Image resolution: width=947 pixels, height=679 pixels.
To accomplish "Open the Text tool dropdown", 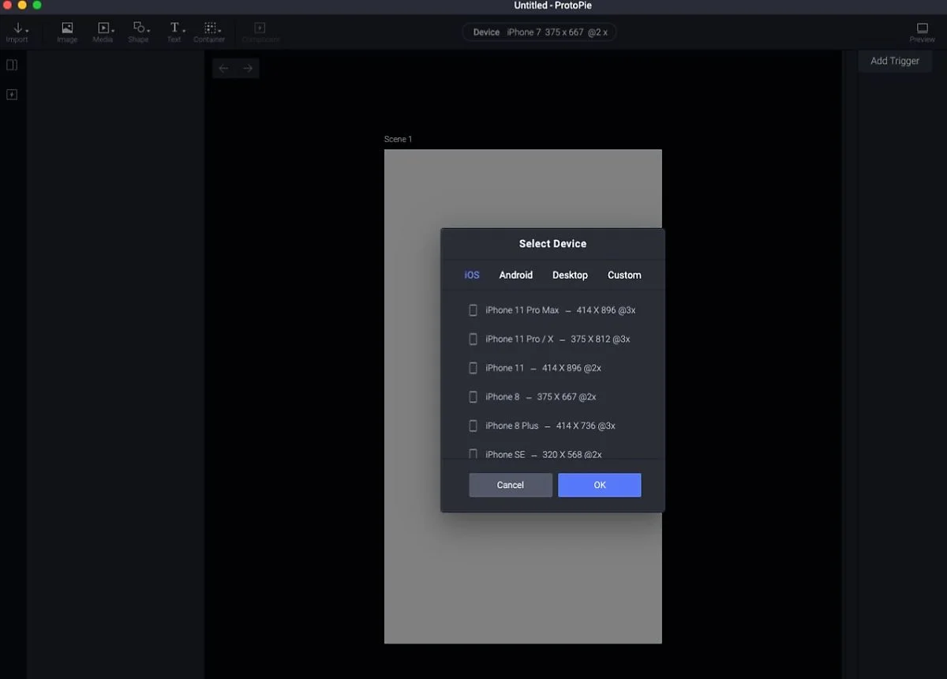I will click(174, 32).
